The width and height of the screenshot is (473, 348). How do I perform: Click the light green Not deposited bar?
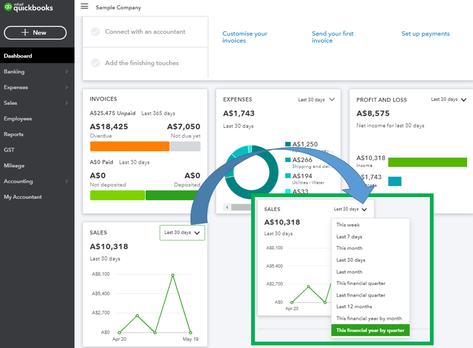pos(118,195)
